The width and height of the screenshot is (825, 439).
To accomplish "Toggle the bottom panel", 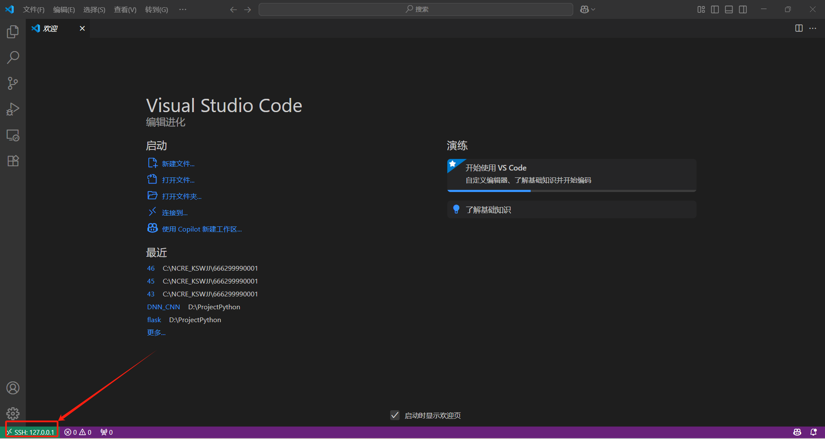I will click(729, 9).
